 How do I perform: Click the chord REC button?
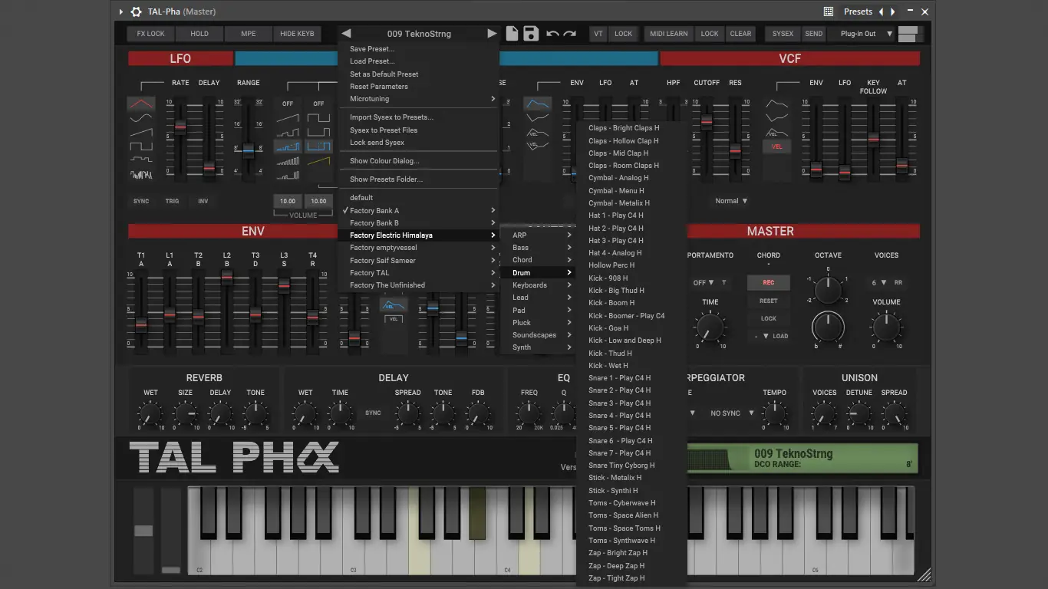click(x=769, y=282)
